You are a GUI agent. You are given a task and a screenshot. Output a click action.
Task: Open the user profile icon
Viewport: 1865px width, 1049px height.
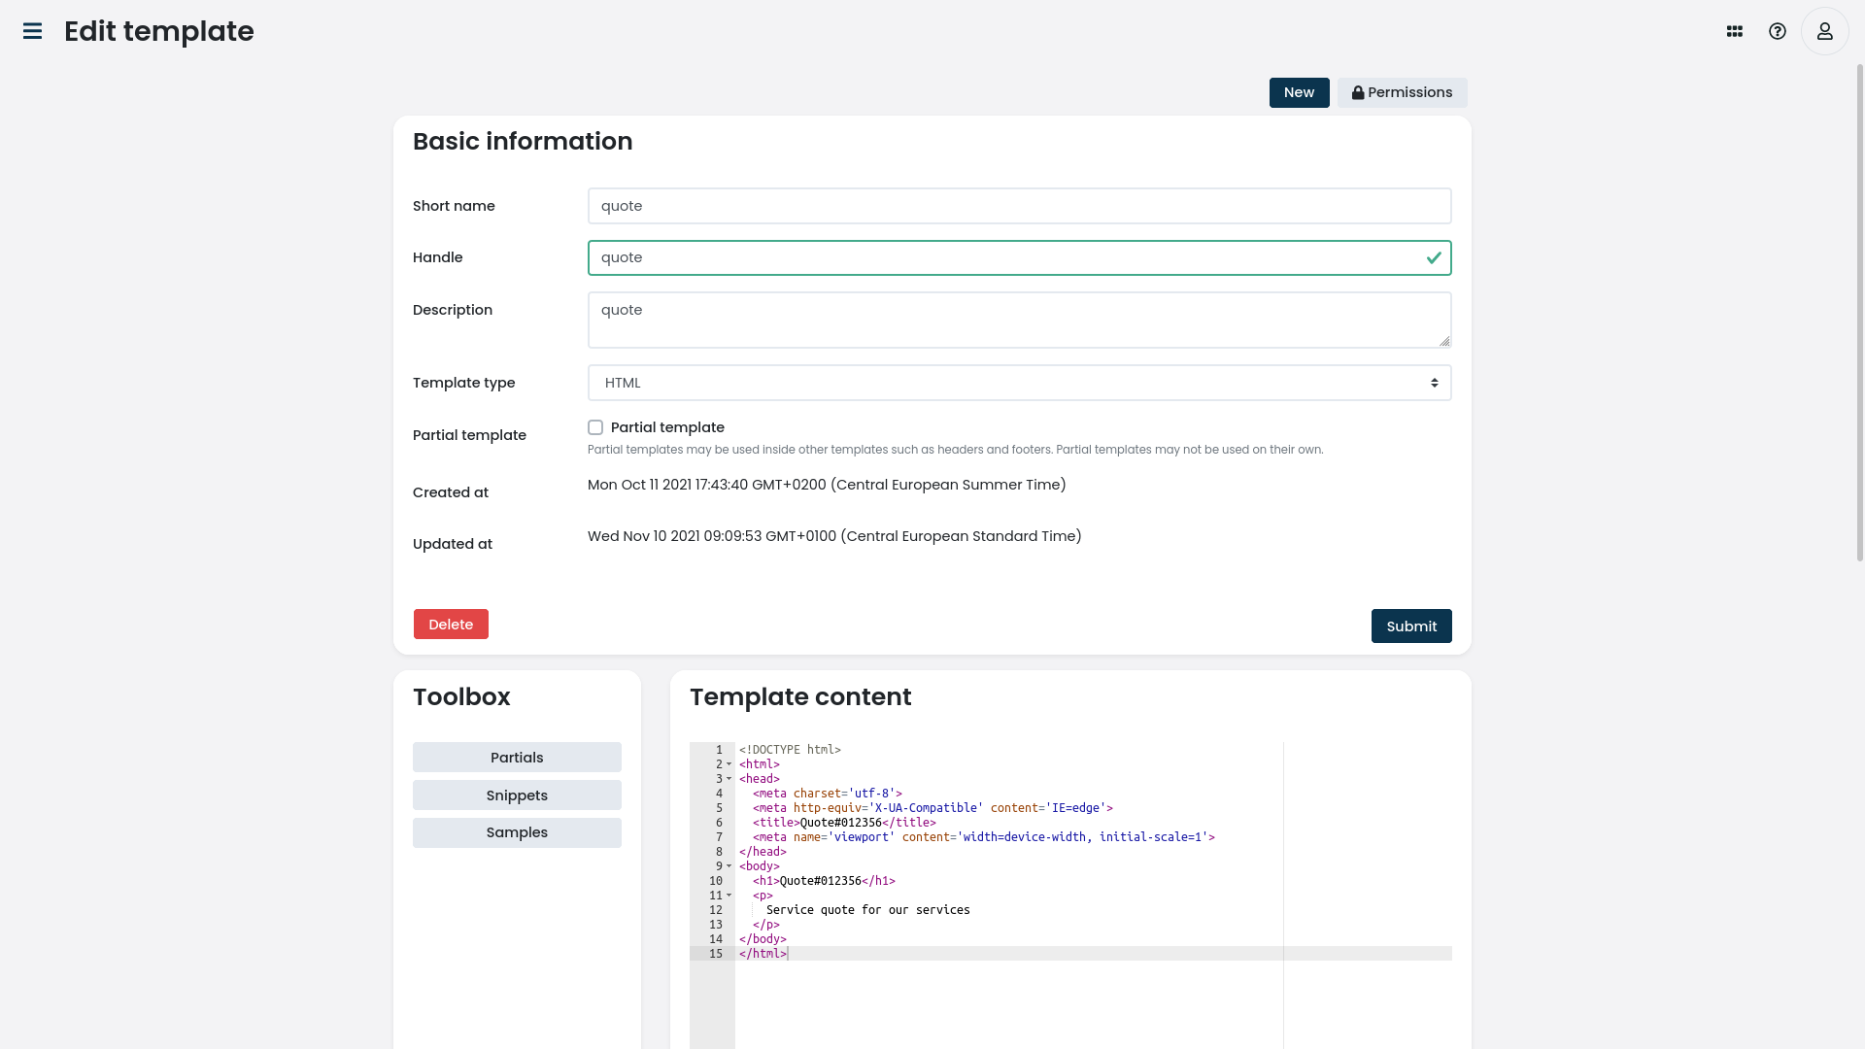(1825, 31)
